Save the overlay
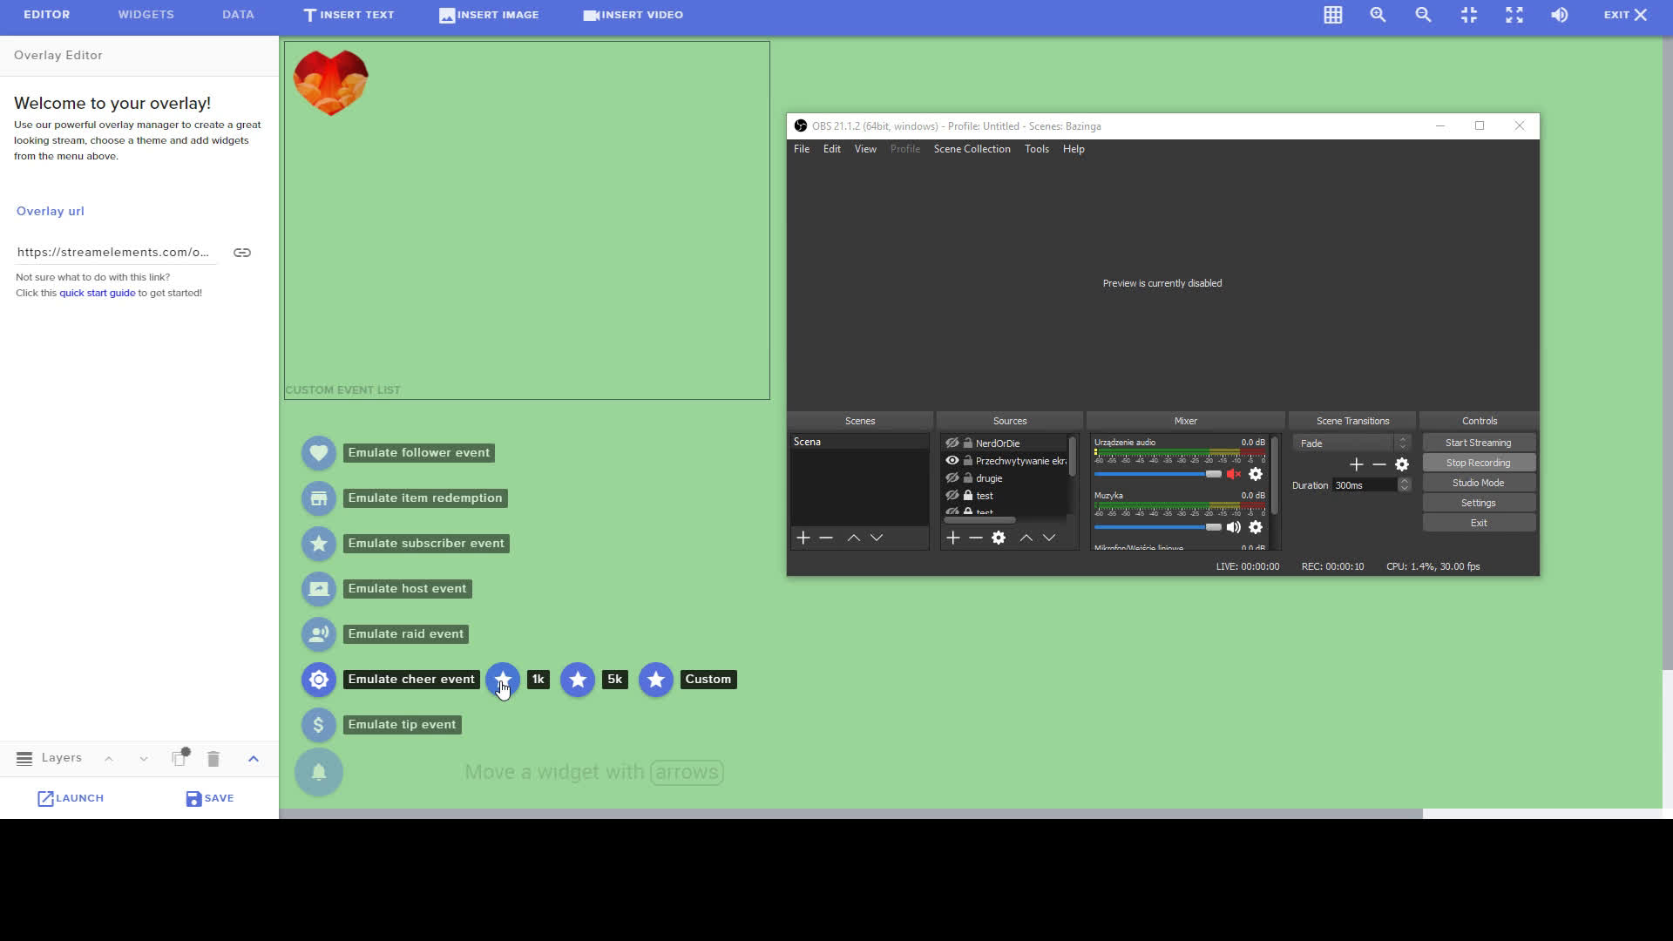 210,798
